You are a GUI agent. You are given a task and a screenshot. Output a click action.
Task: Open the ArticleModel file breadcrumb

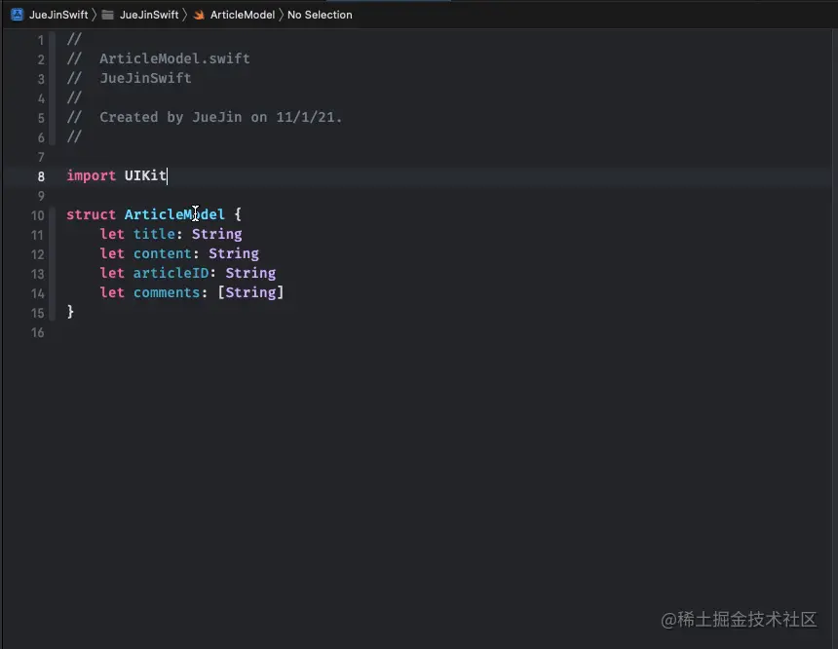[x=243, y=15]
